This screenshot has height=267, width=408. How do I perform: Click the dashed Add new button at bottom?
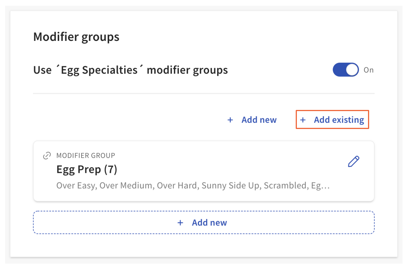[x=203, y=222]
